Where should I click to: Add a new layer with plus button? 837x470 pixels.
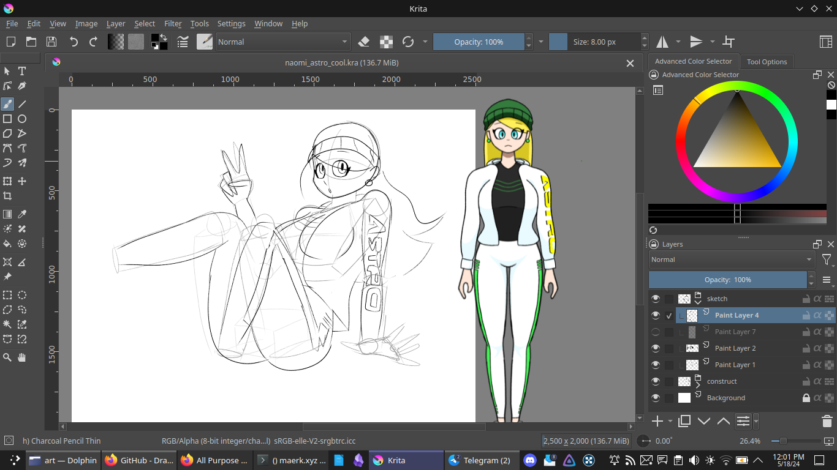[x=657, y=421]
